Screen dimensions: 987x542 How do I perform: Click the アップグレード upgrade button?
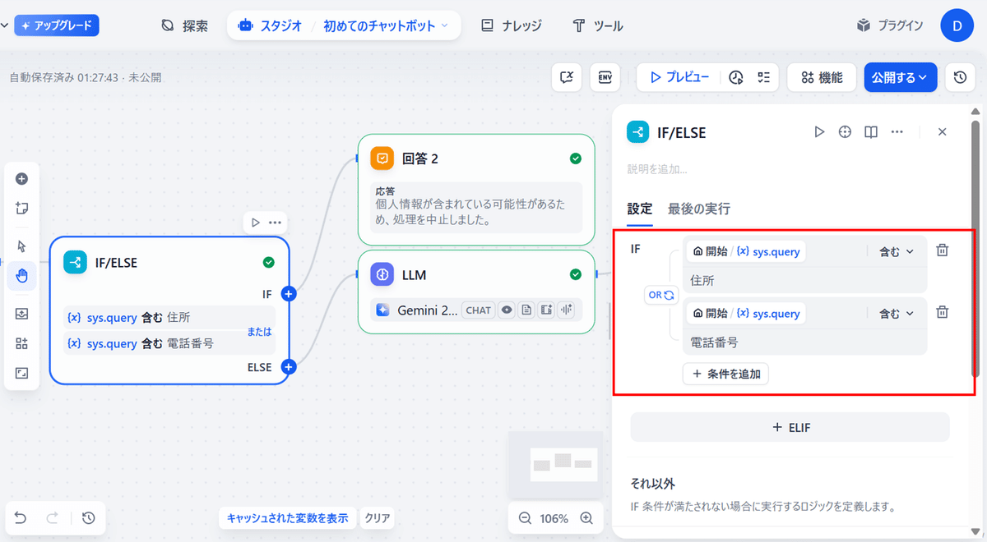point(57,25)
